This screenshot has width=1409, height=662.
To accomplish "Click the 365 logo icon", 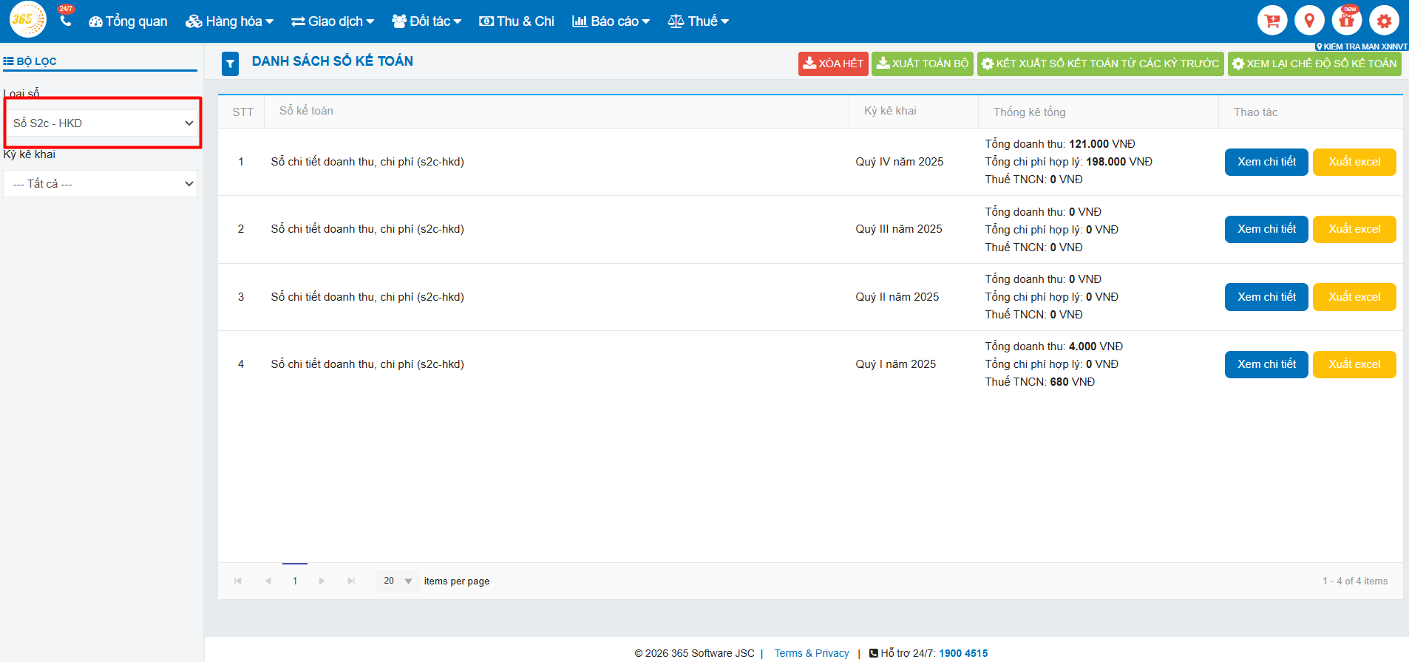I will click(27, 20).
